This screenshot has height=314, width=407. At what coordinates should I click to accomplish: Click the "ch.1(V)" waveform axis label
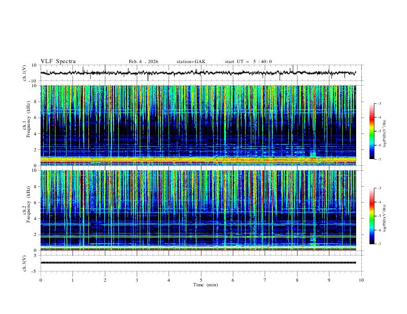25,73
